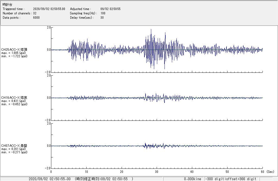Click the Adjusted time value in header

click(110, 9)
